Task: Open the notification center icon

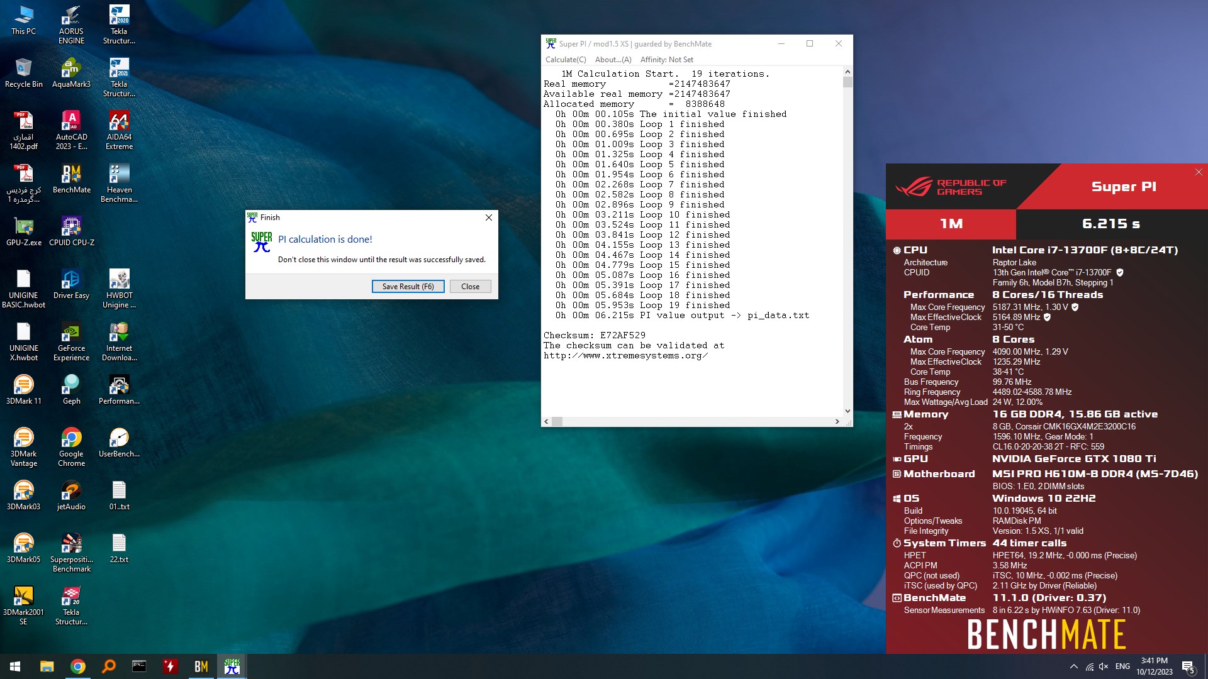Action: click(1188, 667)
